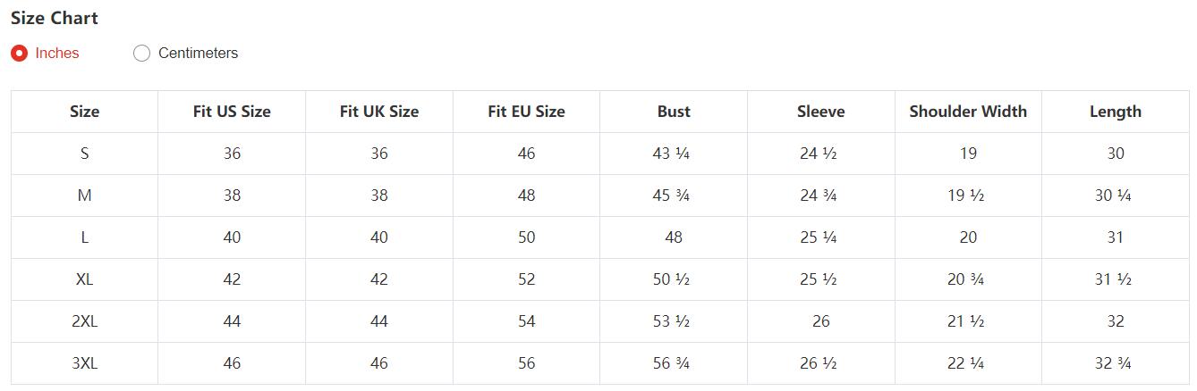Click the Length column header
The height and width of the screenshot is (391, 1197).
pyautogui.click(x=1115, y=112)
